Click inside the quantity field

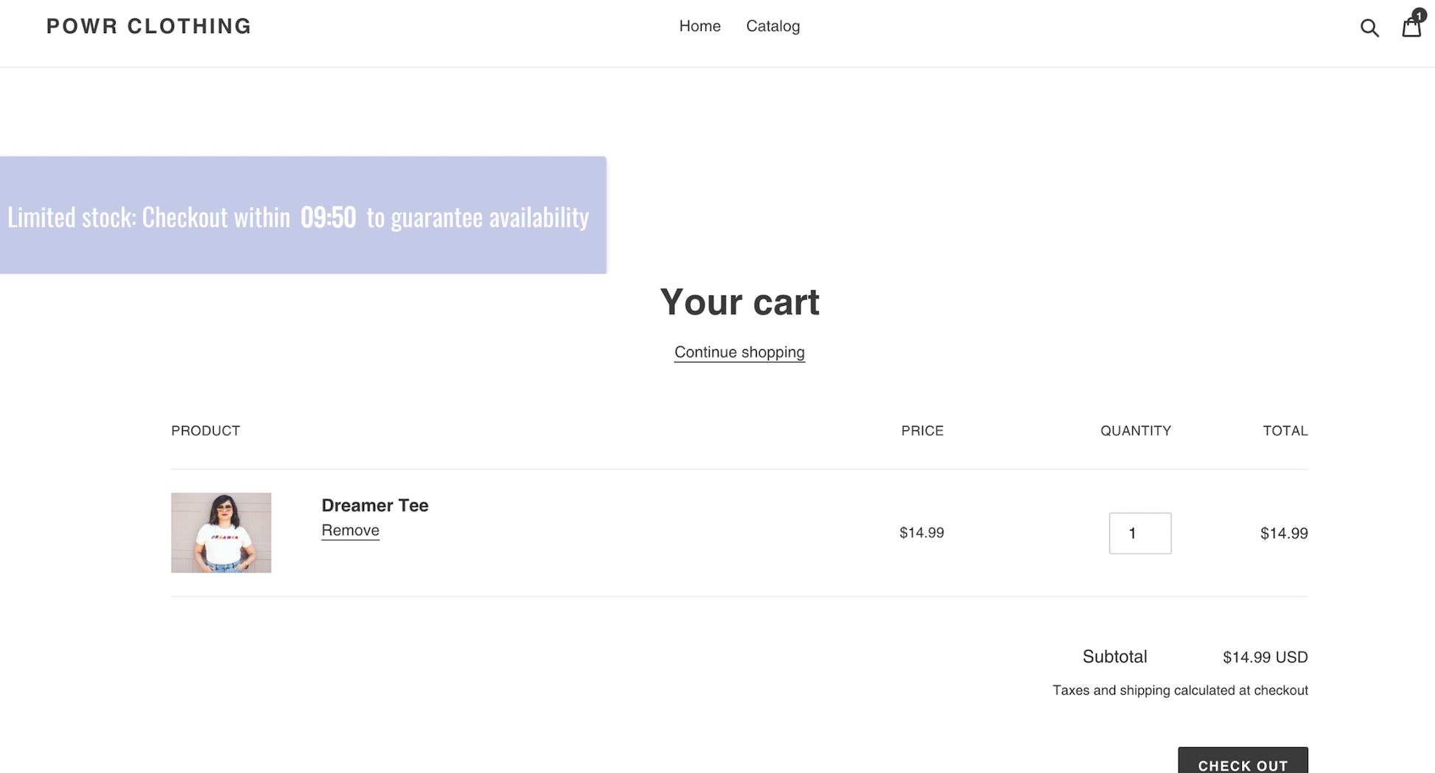pyautogui.click(x=1139, y=533)
